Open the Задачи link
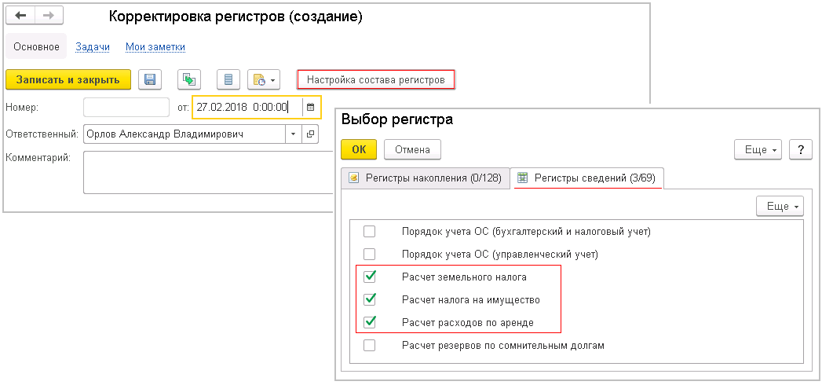Viewport: 833px width, 385px height. point(92,46)
